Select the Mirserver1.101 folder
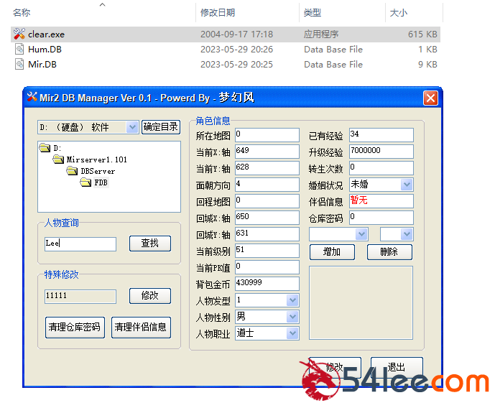 click(x=58, y=159)
